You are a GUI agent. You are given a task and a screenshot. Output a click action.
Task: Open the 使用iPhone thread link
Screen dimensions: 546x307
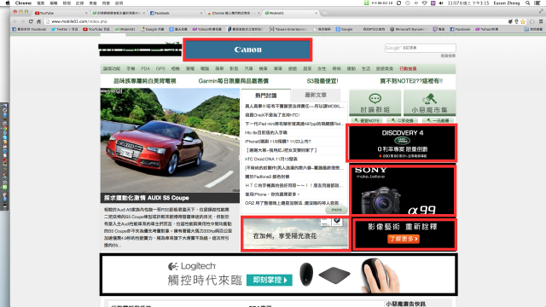click(x=272, y=194)
